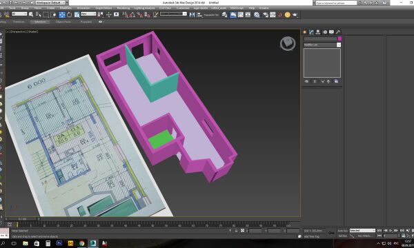The image size is (414, 248).
Task: Switch to the Display command panel tab
Action: coord(331,32)
